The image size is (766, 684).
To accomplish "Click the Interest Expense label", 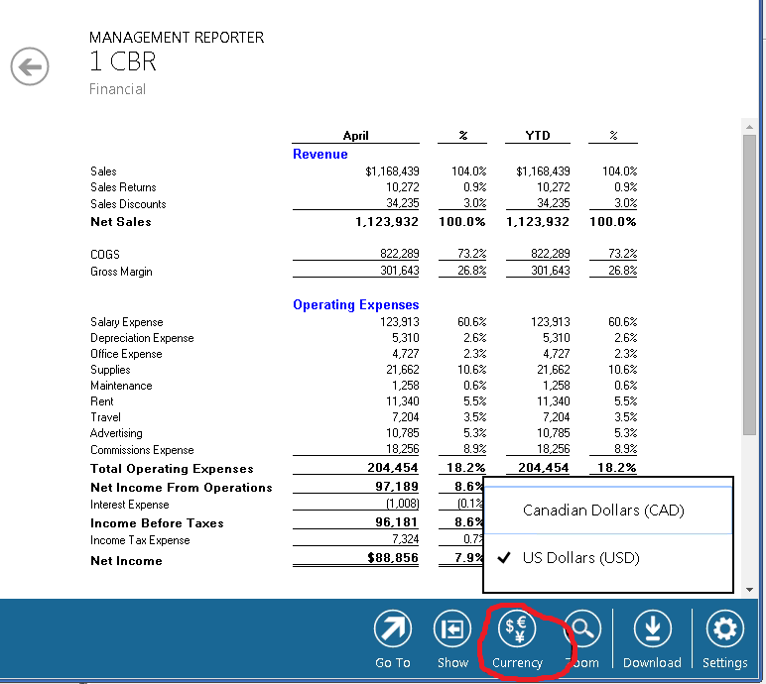I will [x=129, y=505].
